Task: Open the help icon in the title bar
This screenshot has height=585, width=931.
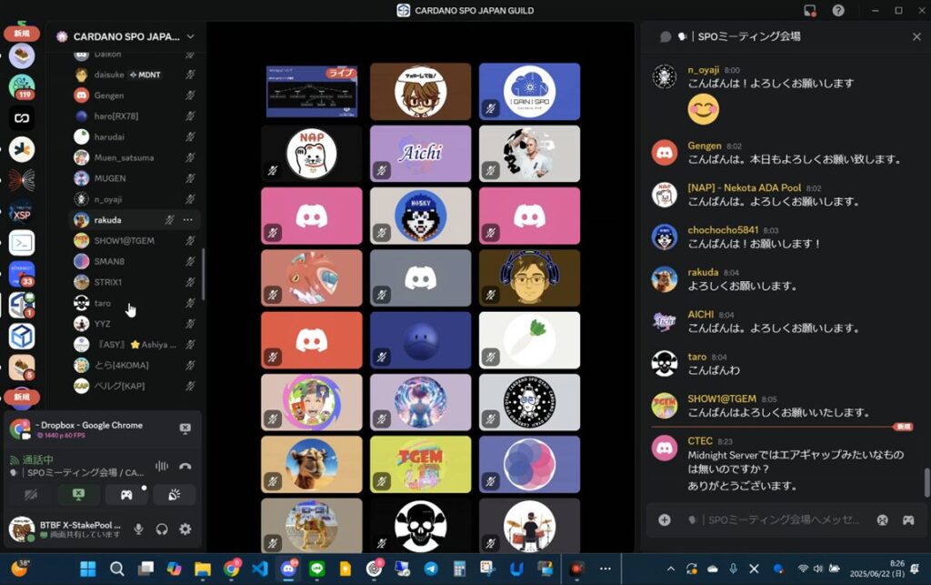Action: coord(838,11)
